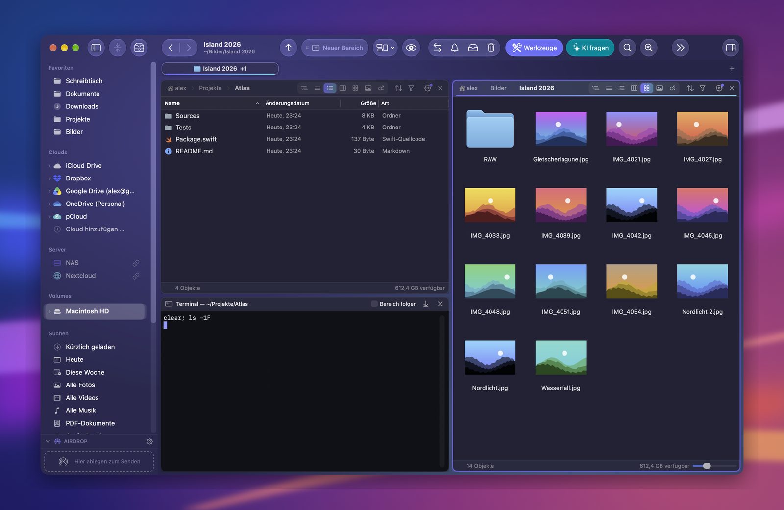The image size is (784, 510).
Task: Select the README.md file row
Action: [305, 151]
